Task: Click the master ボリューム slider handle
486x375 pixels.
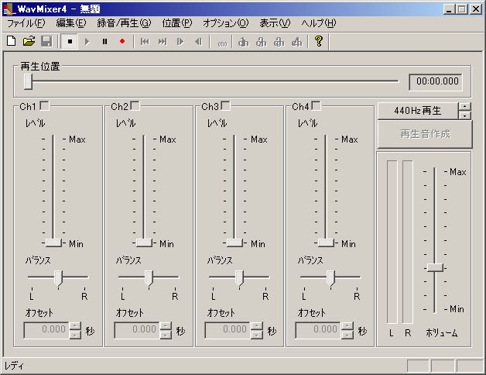Action: click(435, 267)
